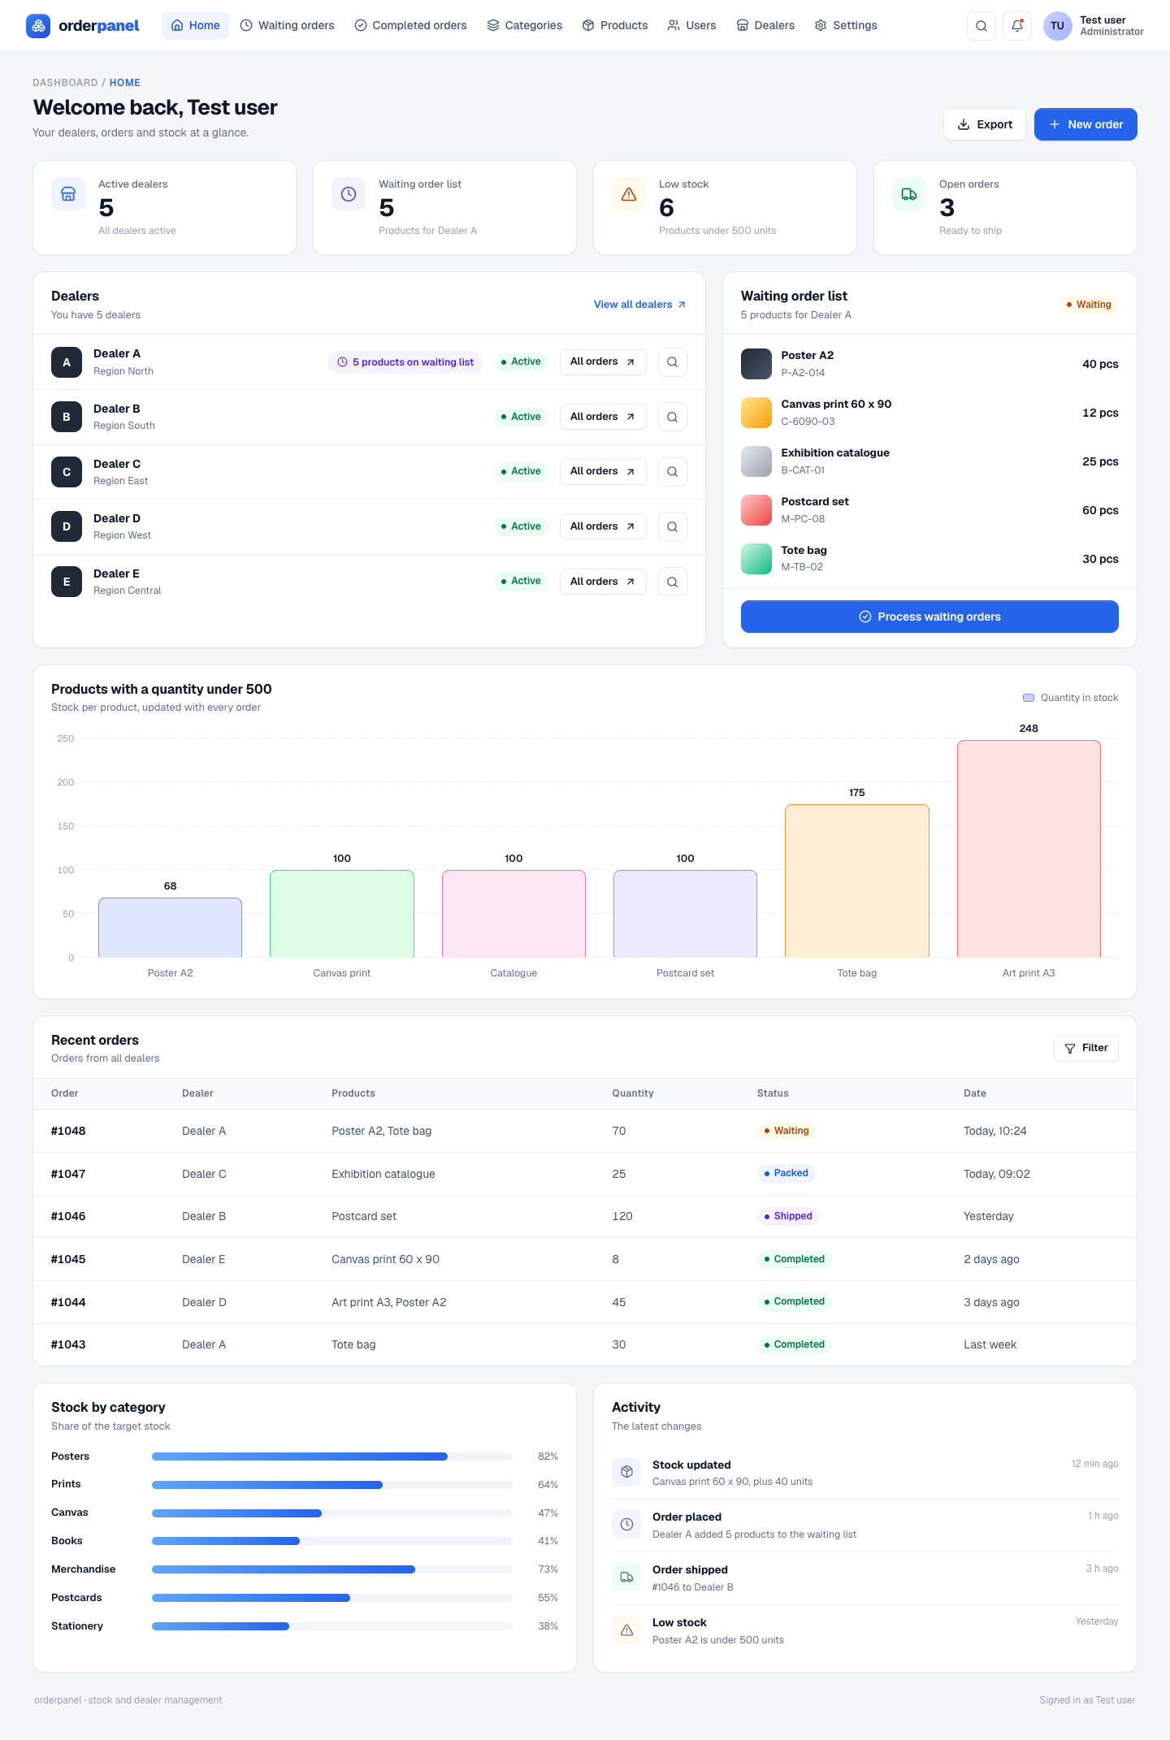The height and width of the screenshot is (1740, 1170).
Task: Click the Tote bag product thumbnail
Action: [756, 559]
